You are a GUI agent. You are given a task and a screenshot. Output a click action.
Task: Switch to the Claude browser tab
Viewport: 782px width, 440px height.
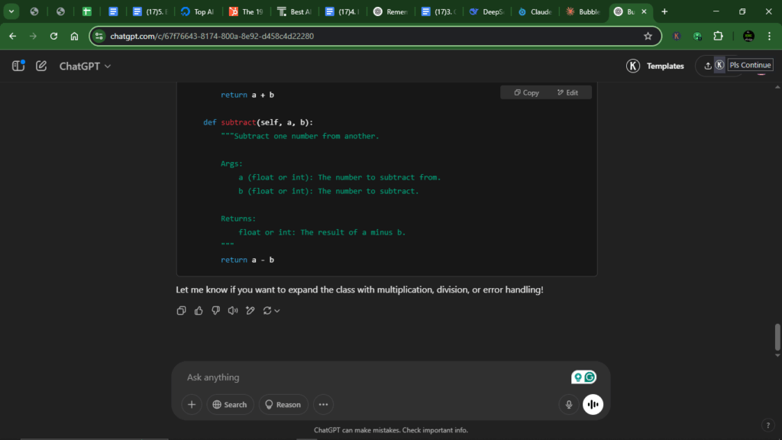point(535,11)
